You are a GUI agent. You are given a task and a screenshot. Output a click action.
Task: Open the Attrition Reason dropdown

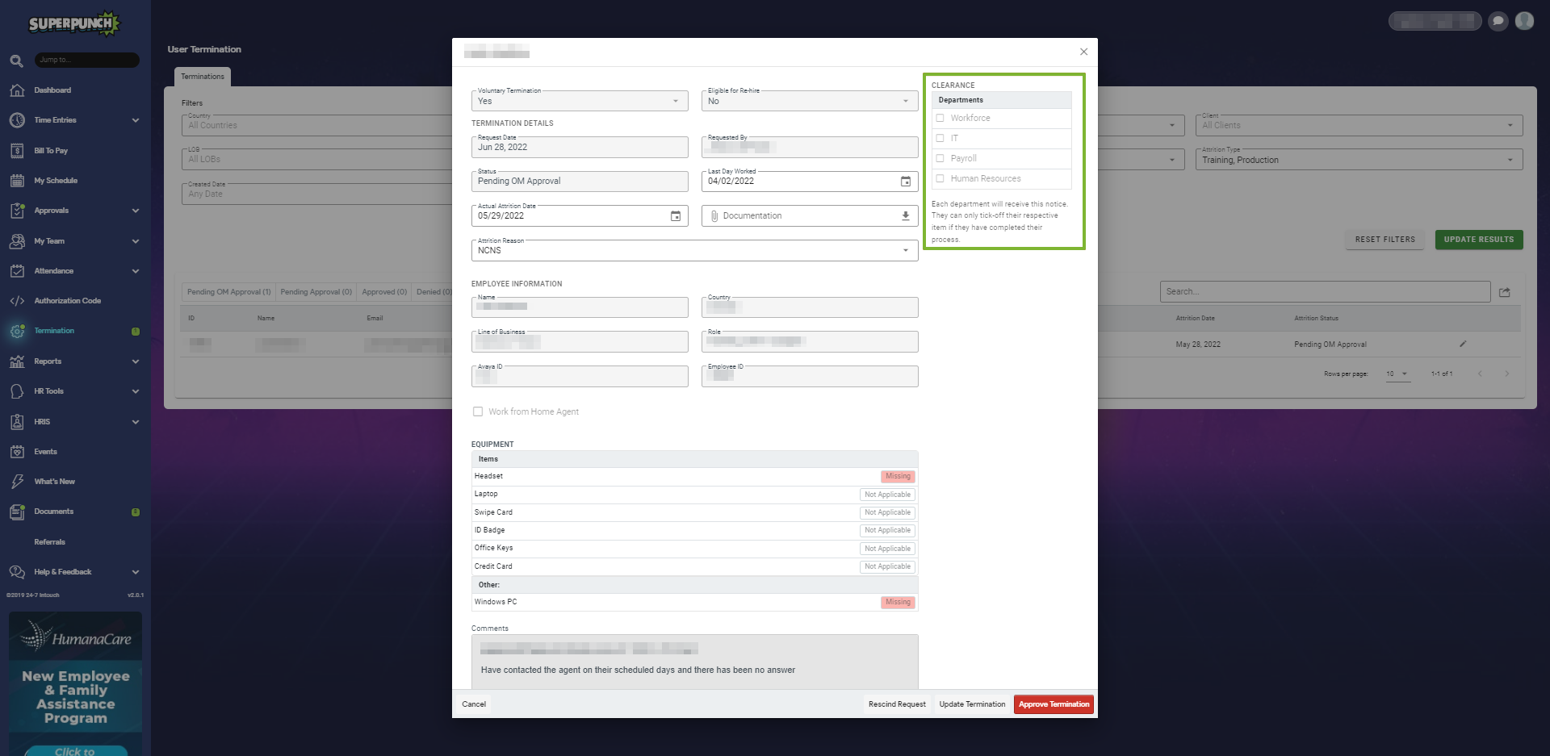[694, 250]
